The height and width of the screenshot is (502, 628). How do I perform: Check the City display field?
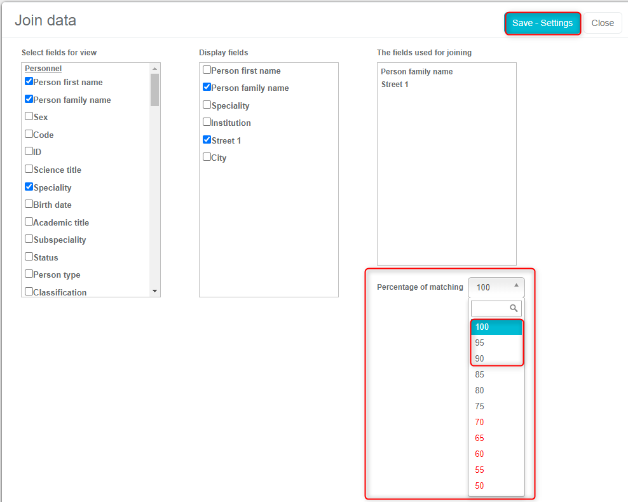click(x=207, y=157)
